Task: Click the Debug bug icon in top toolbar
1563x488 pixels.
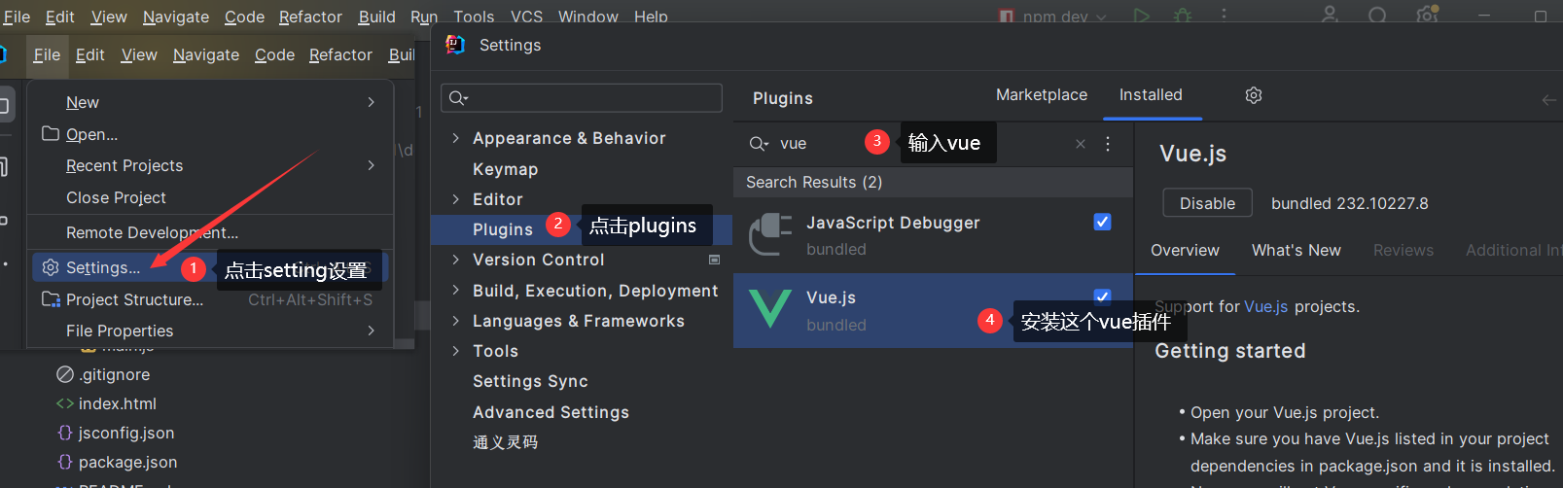Action: point(1183,16)
